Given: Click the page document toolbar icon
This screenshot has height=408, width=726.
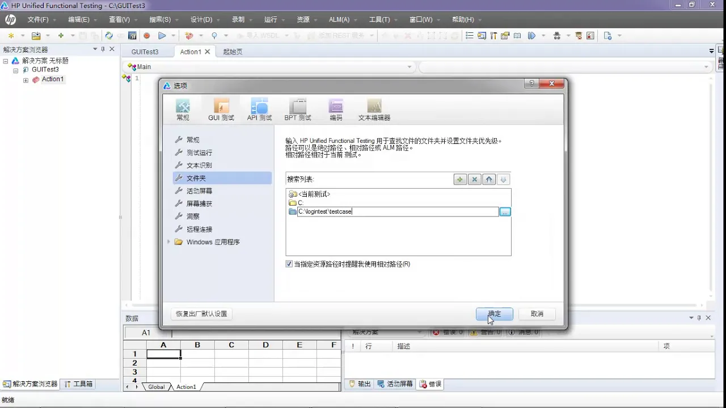Looking at the screenshot, I should coord(607,35).
